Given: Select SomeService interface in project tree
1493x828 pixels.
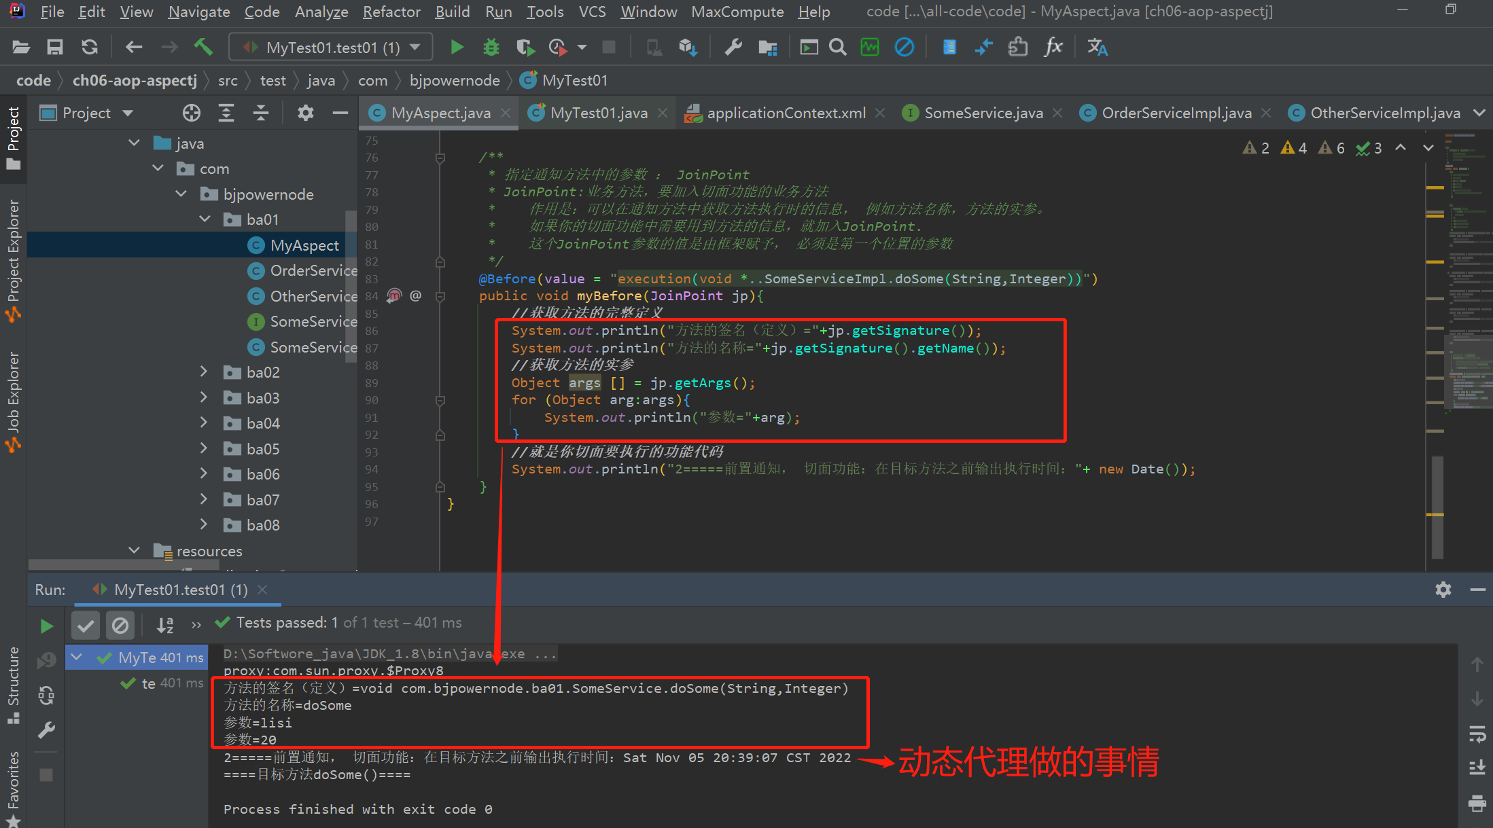Looking at the screenshot, I should coord(302,321).
